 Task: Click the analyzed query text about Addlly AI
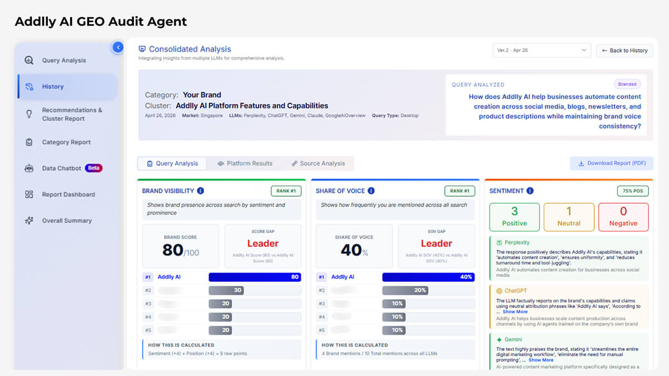point(555,111)
